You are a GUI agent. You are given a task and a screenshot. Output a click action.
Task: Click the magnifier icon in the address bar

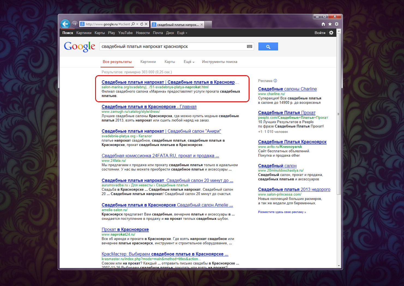[x=133, y=24]
